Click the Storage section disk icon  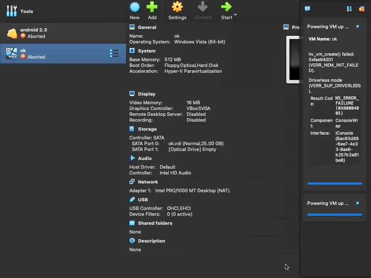(132, 129)
